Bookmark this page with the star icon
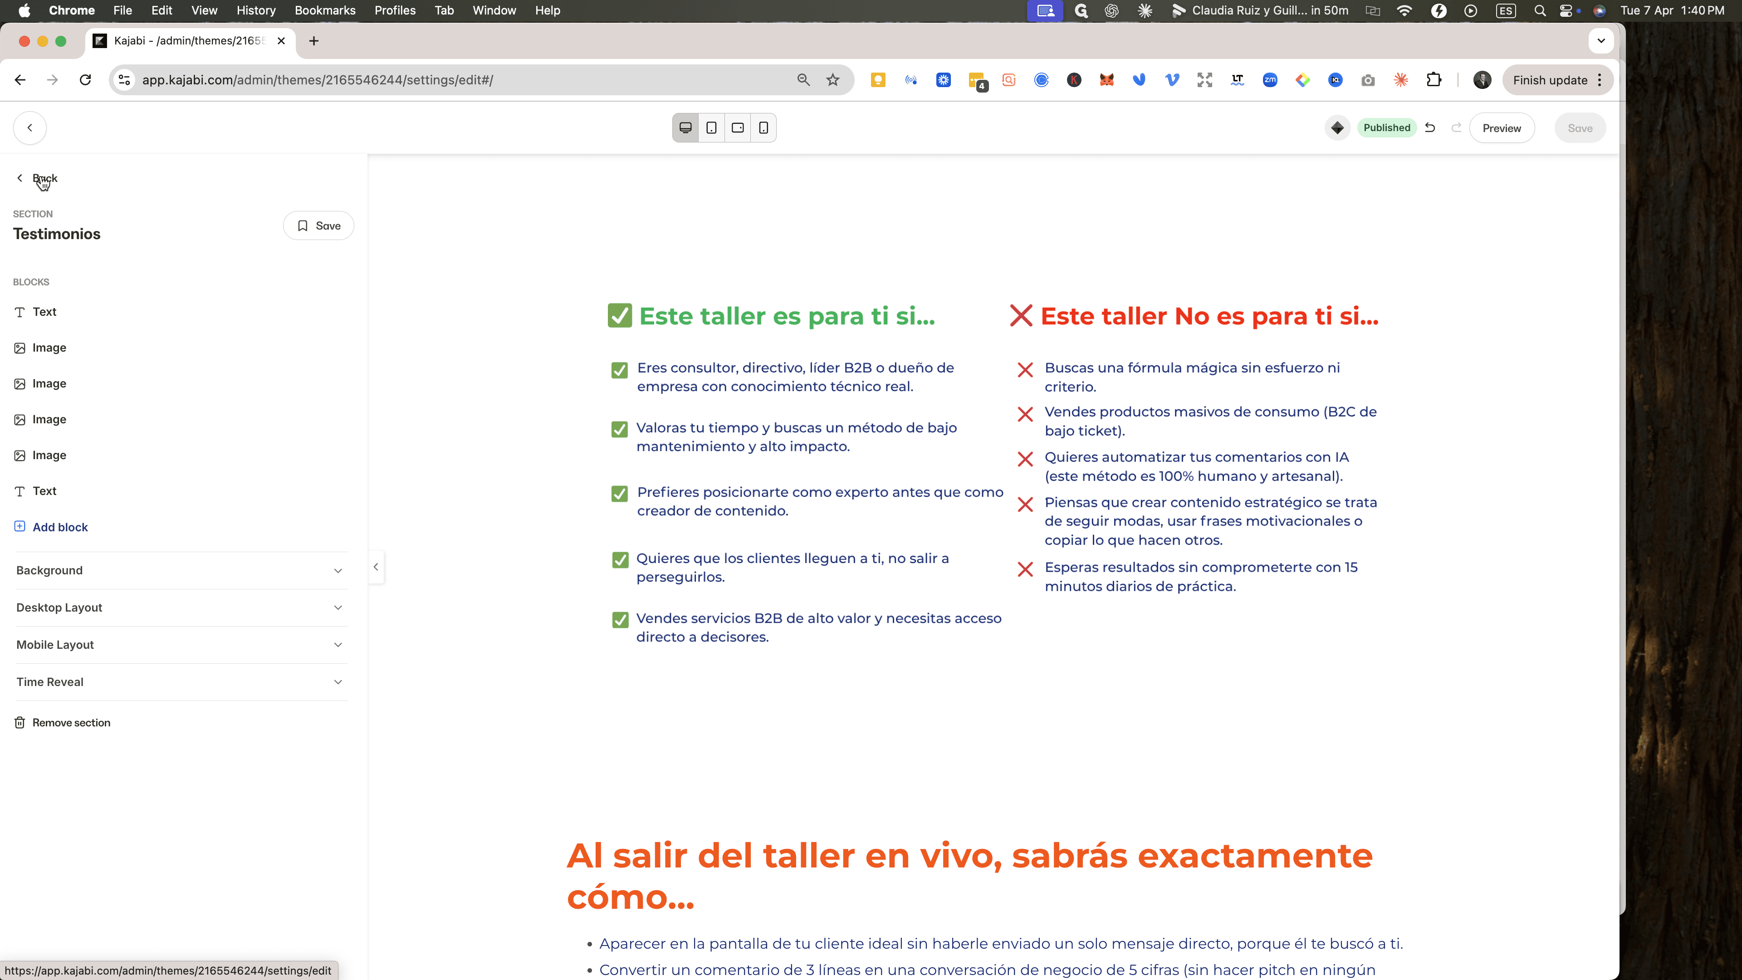Viewport: 1742px width, 980px height. (x=832, y=80)
